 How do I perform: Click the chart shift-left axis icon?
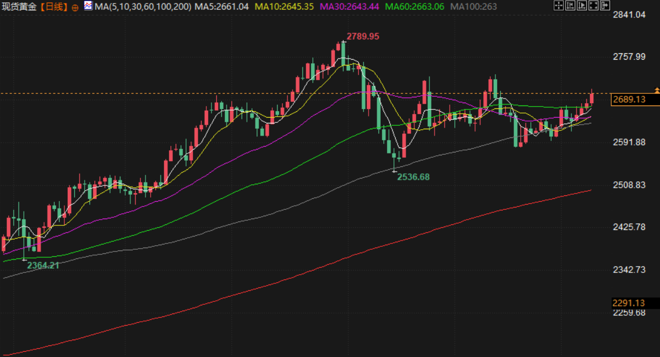click(570, 5)
